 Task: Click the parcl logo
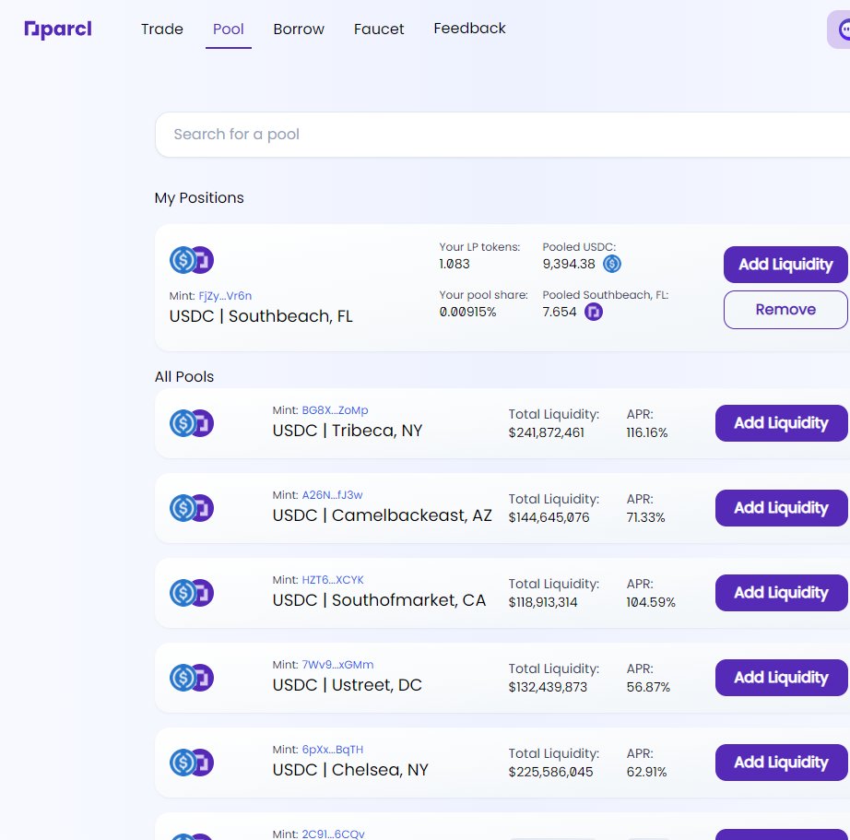tap(58, 30)
